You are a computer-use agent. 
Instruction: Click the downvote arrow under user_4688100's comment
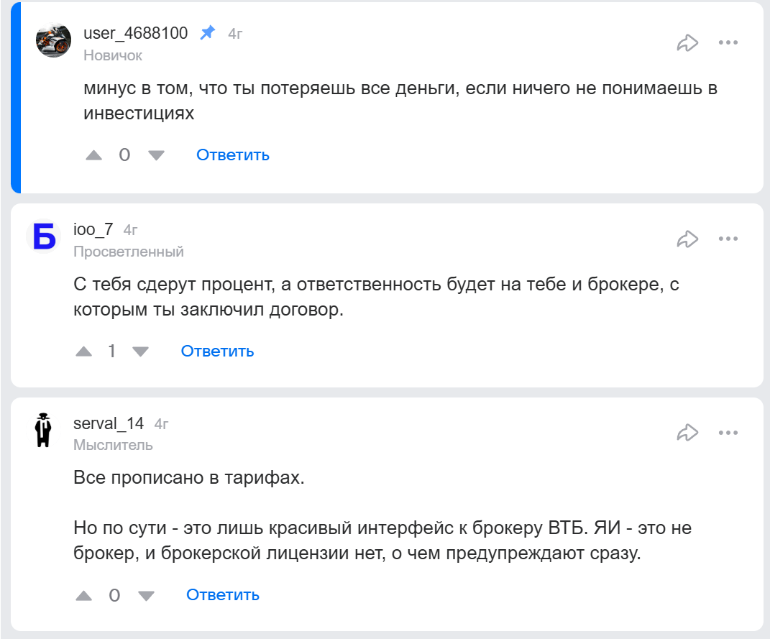pyautogui.click(x=155, y=155)
